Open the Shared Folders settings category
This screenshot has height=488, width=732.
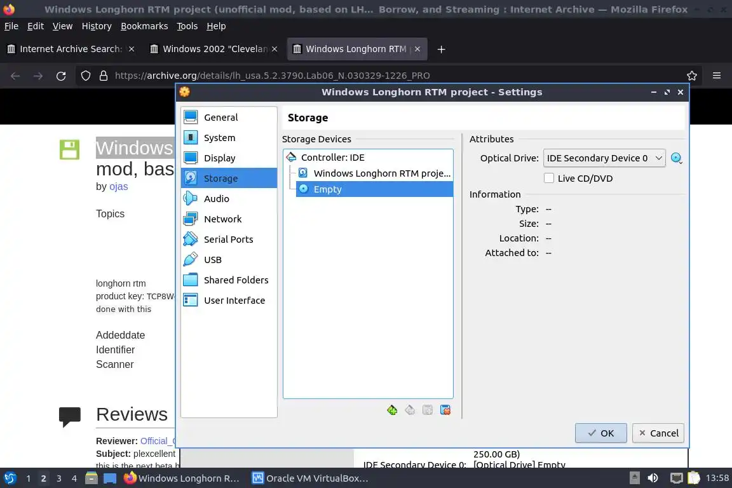pos(229,280)
